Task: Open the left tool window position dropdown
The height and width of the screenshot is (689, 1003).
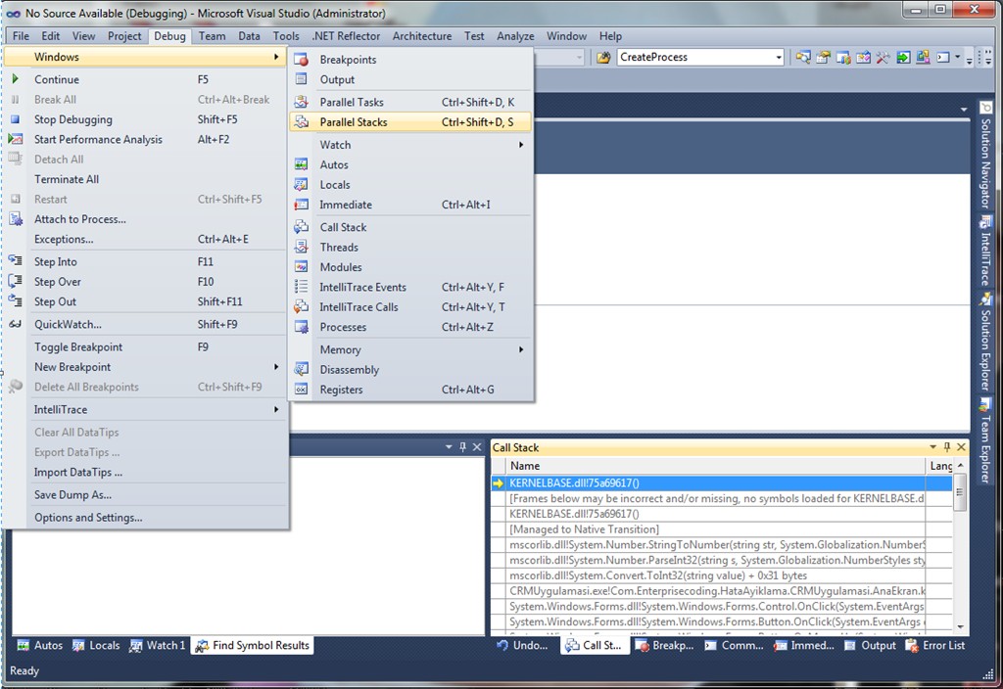Action: coord(449,446)
